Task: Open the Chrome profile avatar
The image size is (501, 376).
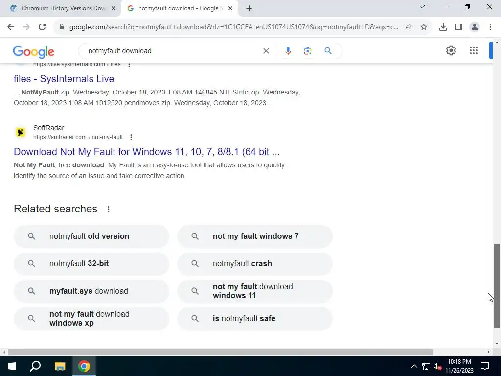Action: point(475,27)
